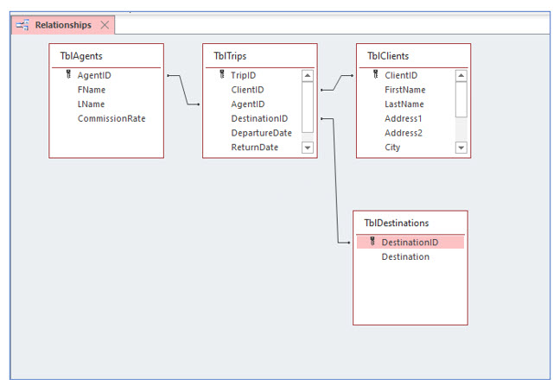Select ReturnDate field
This screenshot has width=560, height=385.
click(x=255, y=148)
